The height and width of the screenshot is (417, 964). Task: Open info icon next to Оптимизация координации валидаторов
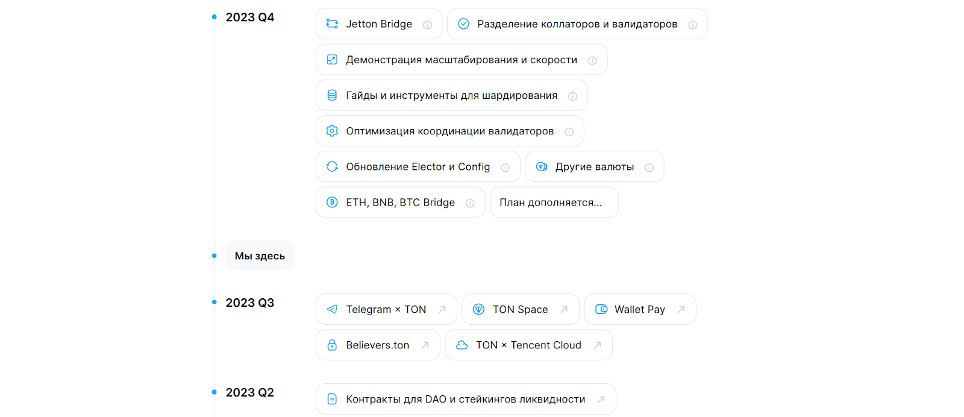pyautogui.click(x=569, y=132)
